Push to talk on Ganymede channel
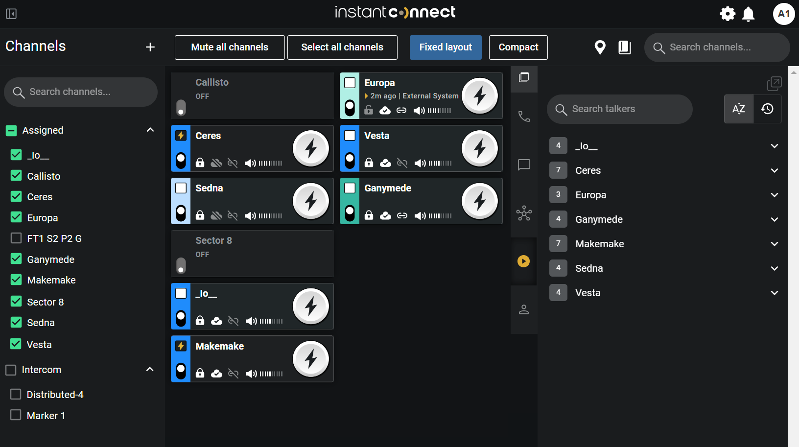Viewport: 799px width, 447px height. 480,201
